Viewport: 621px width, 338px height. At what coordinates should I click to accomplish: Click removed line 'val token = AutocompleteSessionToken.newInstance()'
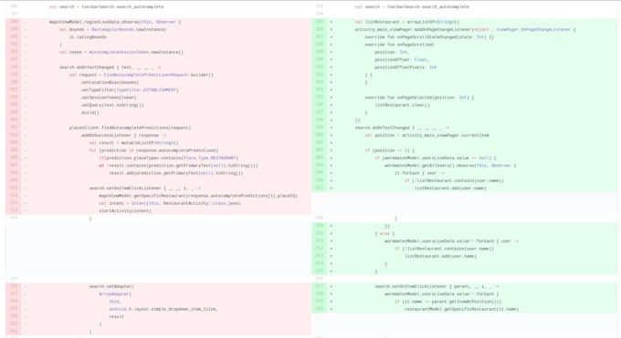pyautogui.click(x=121, y=52)
